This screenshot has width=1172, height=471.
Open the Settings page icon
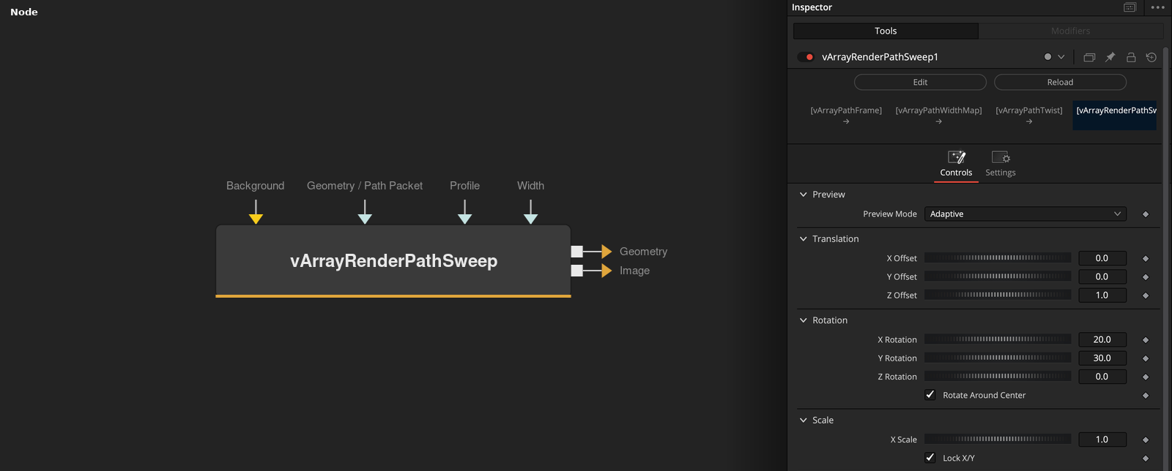tap(1001, 164)
